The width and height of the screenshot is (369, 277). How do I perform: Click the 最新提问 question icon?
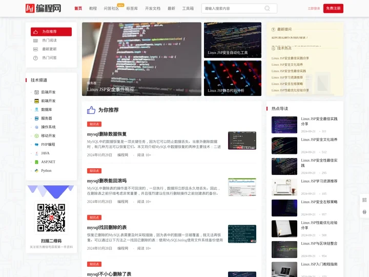coord(273,29)
